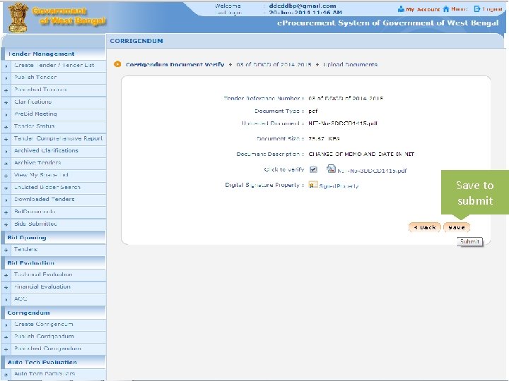Viewport: 509px width, 381px height.
Task: Expand plus sign beside Bids Submitted
Action: pyautogui.click(x=6, y=224)
